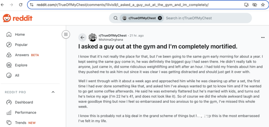Open the MishimaOrghana user profile
Viewport: 269px width, 127px height.
coord(111,40)
